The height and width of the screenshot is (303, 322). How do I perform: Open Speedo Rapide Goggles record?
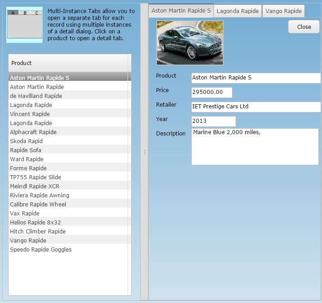tap(41, 249)
